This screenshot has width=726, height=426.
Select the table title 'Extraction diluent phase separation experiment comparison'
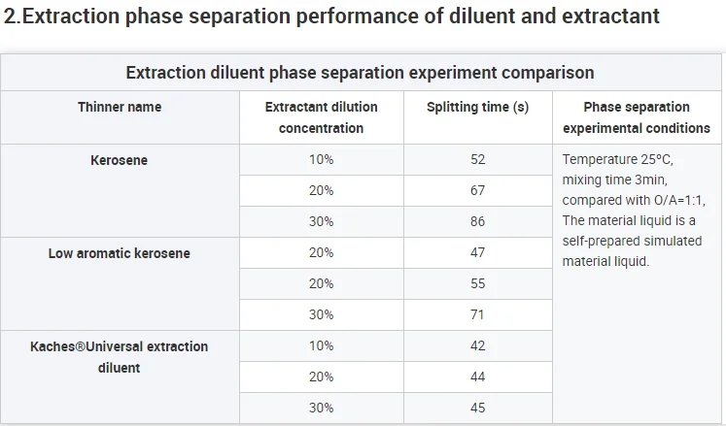[x=361, y=73]
